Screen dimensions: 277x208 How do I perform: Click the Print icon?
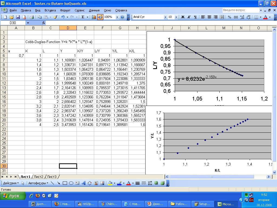(x=32, y=17)
